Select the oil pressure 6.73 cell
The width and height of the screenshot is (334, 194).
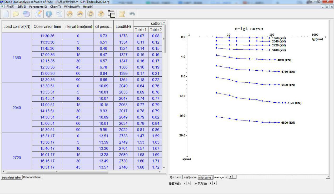(103, 36)
